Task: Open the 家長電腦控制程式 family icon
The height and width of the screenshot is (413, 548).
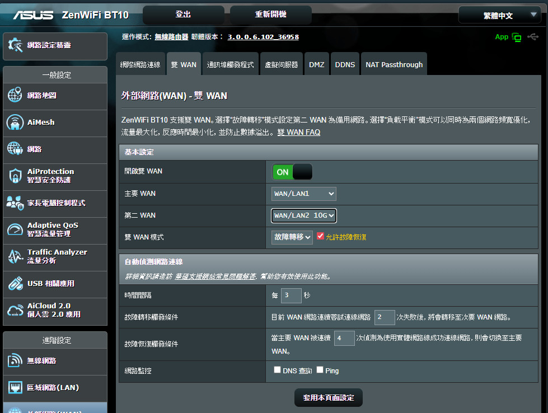Action: pos(15,203)
